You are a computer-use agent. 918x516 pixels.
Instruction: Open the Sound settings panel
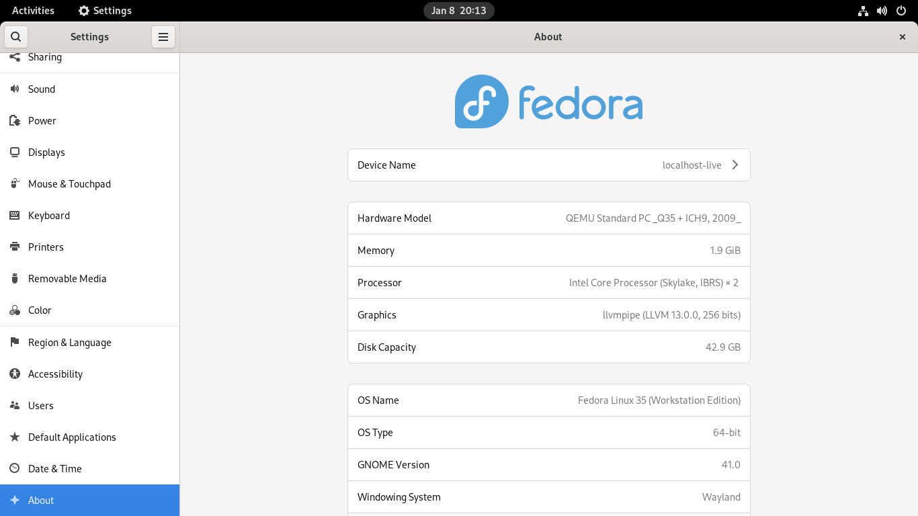(x=90, y=89)
